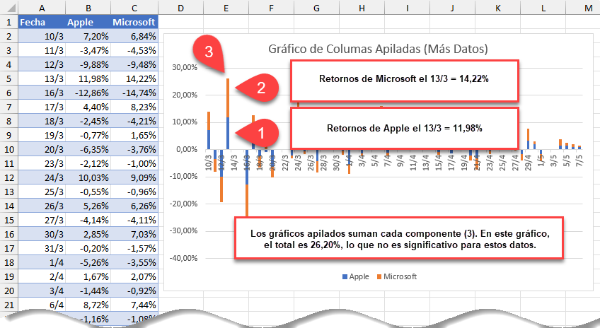
Task: Click the cell showing -12,86%
Action: point(88,93)
